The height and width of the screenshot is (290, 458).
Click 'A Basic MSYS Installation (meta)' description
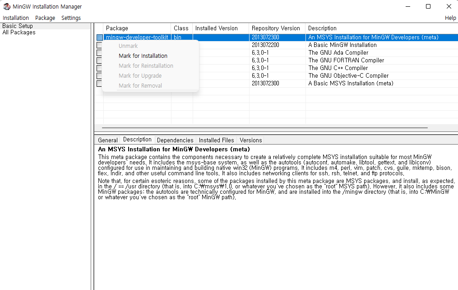tap(351, 83)
